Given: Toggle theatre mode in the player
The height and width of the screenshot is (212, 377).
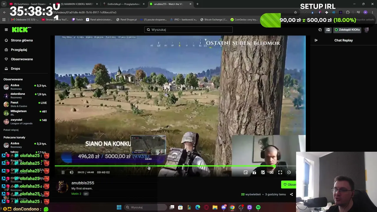Looking at the screenshot, I should click(272, 172).
